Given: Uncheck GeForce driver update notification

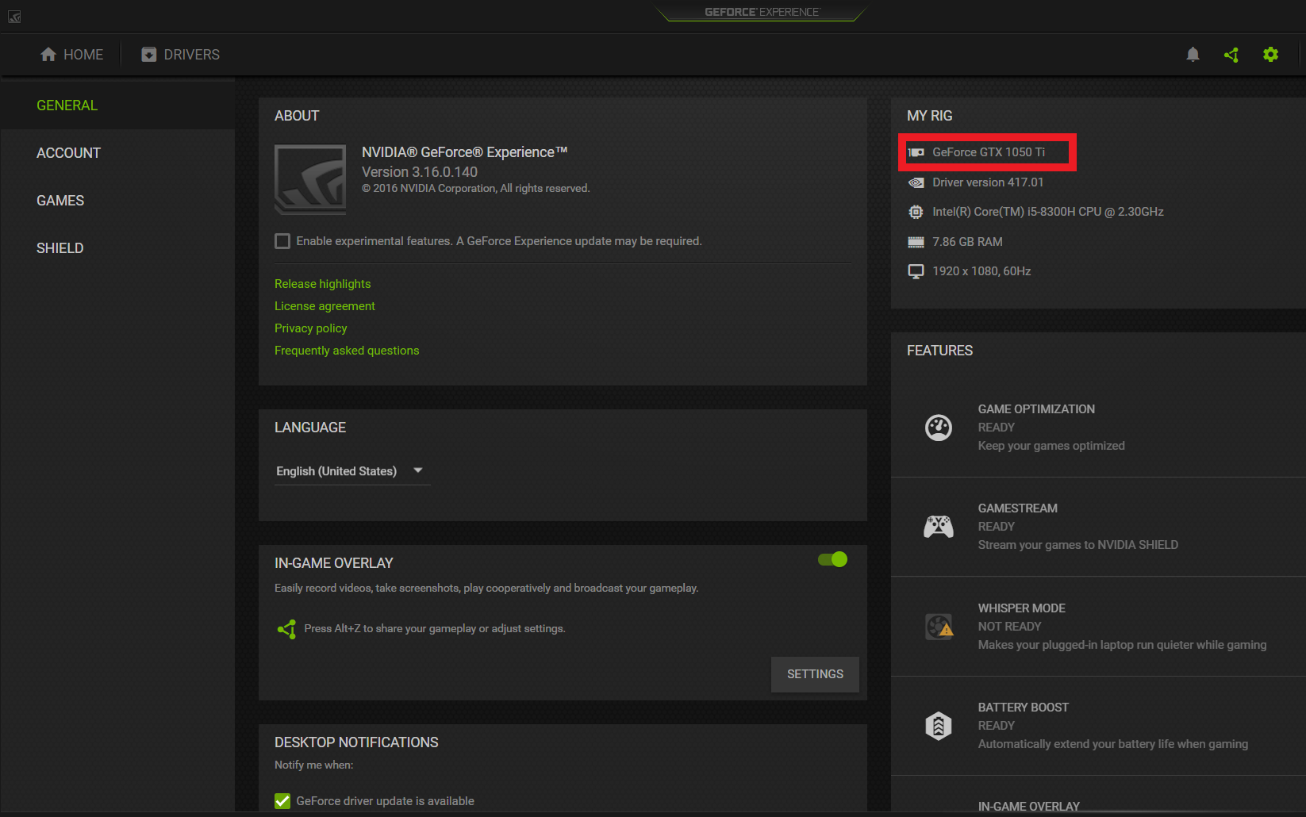Looking at the screenshot, I should coord(282,801).
